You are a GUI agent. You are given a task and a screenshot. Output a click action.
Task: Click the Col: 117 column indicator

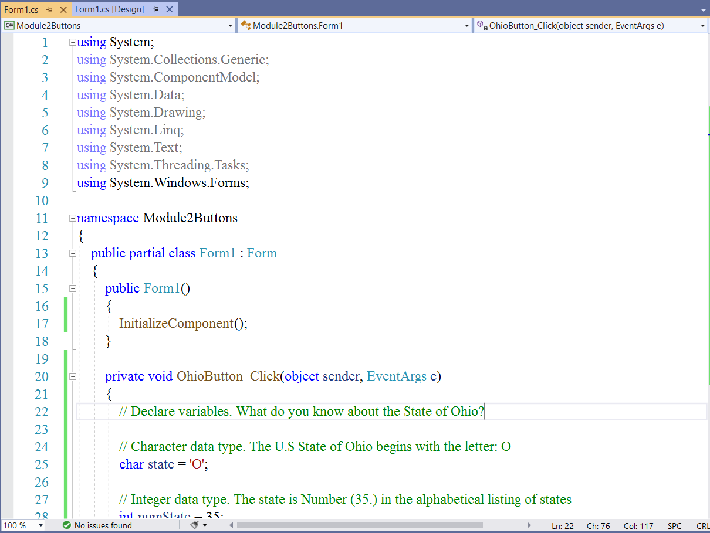point(638,526)
